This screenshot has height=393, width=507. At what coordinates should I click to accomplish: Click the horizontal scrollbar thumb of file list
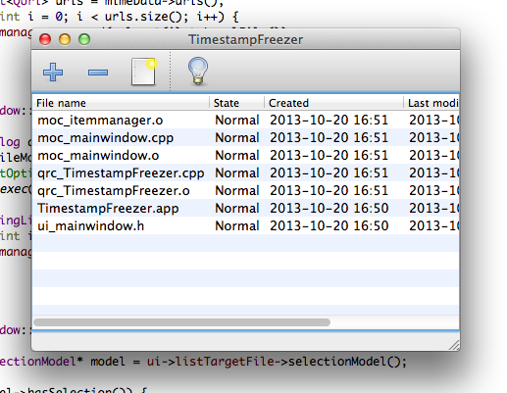click(181, 322)
